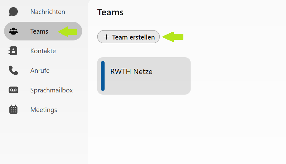Click the Meetings calendar icon

[x=13, y=110]
